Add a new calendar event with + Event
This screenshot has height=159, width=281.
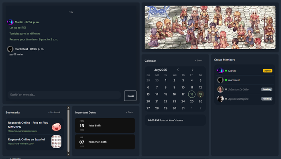point(199,60)
